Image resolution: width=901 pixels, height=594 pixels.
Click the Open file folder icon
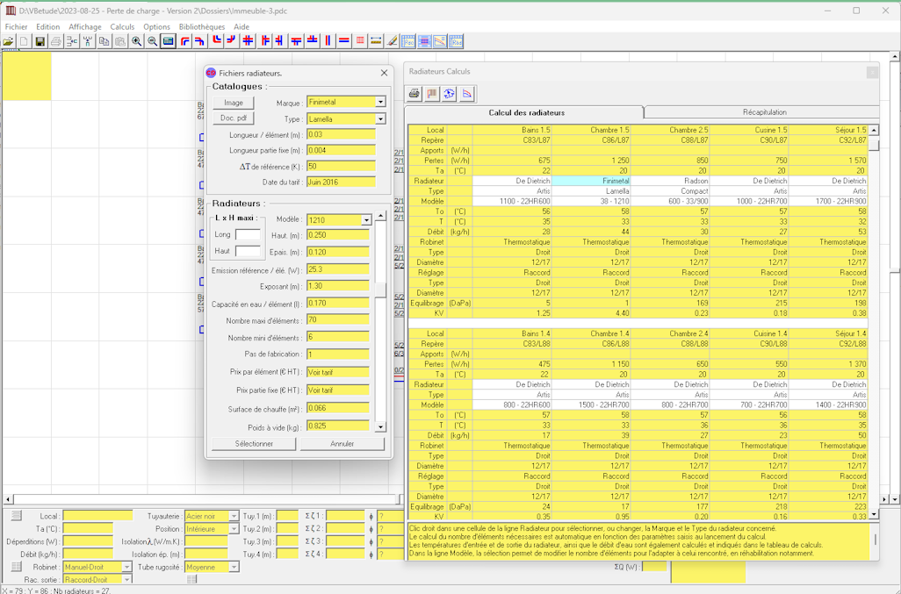tap(8, 41)
